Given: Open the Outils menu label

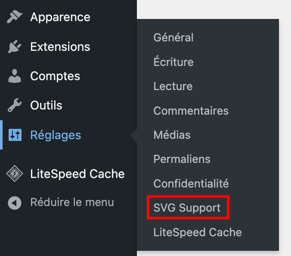Looking at the screenshot, I should (46, 106).
